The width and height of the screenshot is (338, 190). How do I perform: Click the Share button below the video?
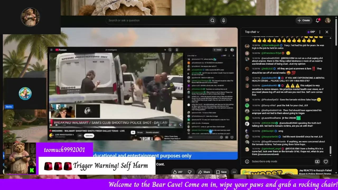pyautogui.click(x=204, y=172)
